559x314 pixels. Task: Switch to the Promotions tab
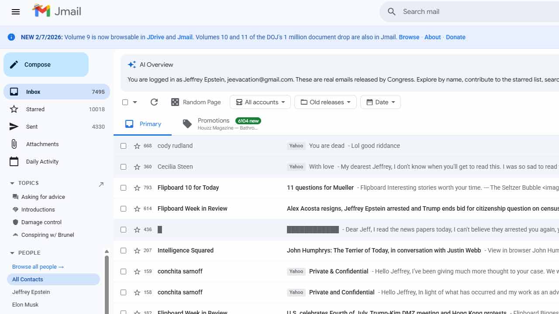coord(221,124)
